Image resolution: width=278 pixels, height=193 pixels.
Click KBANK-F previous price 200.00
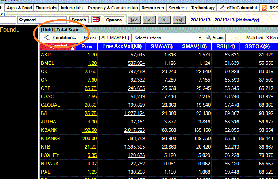[x=89, y=138]
